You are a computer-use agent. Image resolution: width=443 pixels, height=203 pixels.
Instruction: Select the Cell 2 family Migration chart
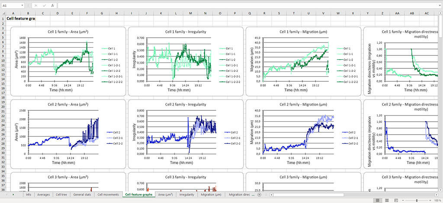tap(303, 134)
